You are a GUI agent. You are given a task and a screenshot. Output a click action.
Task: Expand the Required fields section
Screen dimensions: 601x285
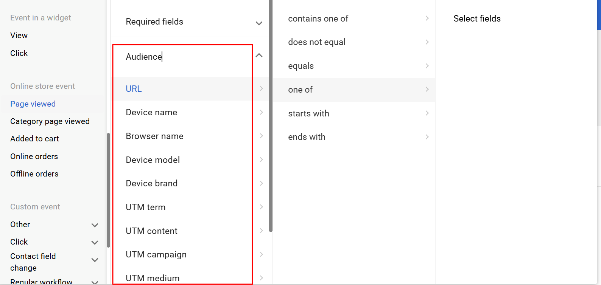(259, 23)
